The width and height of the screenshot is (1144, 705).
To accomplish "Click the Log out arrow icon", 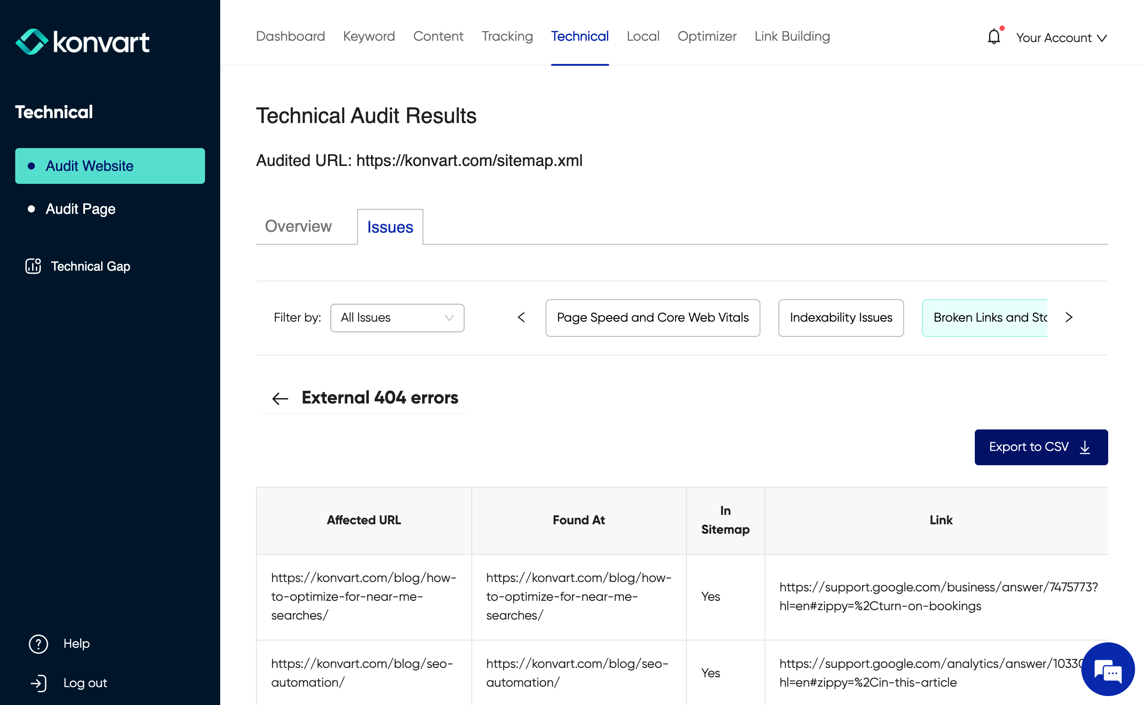I will [x=38, y=683].
